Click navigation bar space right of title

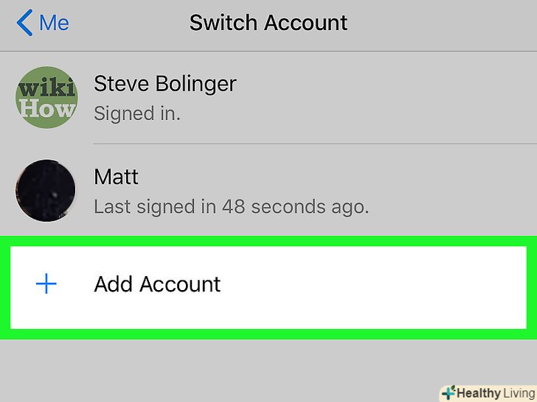point(443,23)
